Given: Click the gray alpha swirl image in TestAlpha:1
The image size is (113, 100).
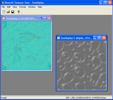Looking at the screenshot, I should tap(82, 65).
